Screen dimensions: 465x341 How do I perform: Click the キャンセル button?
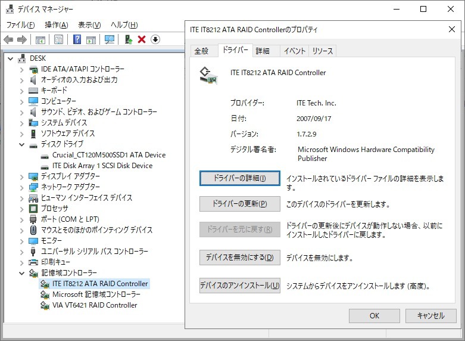point(430,316)
